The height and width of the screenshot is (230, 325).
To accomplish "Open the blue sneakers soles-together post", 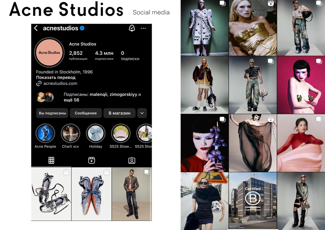I will pyautogui.click(x=91, y=194).
